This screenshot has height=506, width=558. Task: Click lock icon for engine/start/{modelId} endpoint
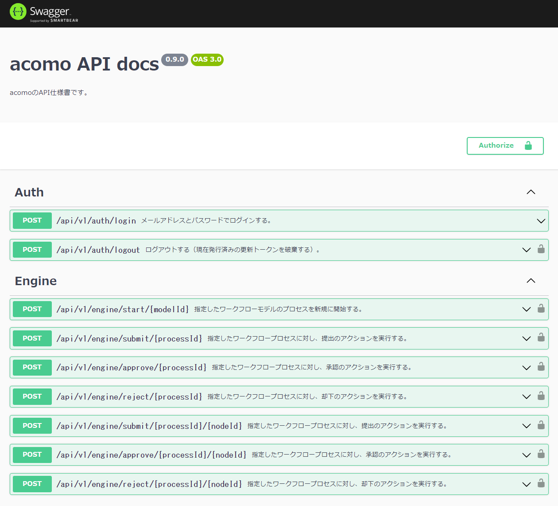541,309
